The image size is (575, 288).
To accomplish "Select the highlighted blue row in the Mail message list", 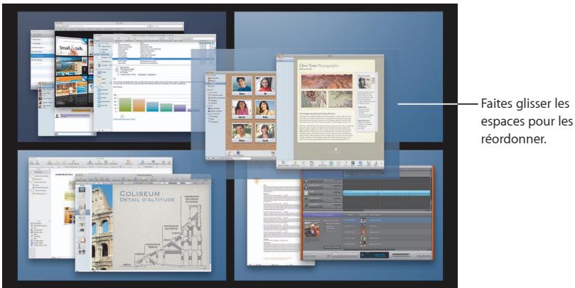I will pyautogui.click(x=164, y=58).
